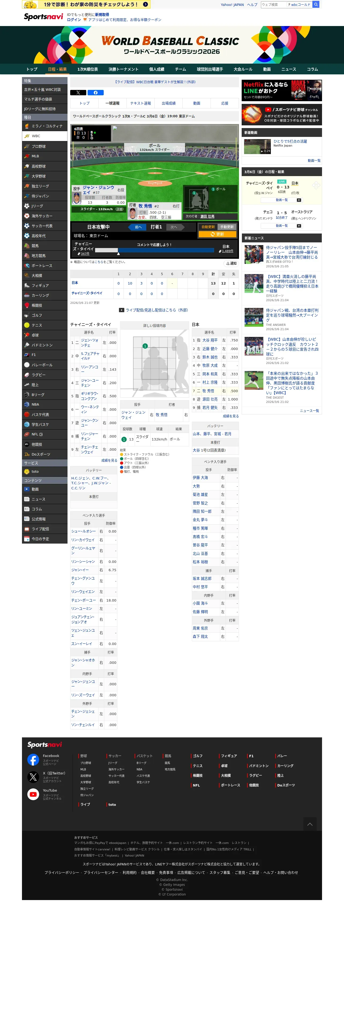The width and height of the screenshot is (344, 1034).
Task: Open the ボートレース sidebar icon
Action: pyautogui.click(x=27, y=266)
